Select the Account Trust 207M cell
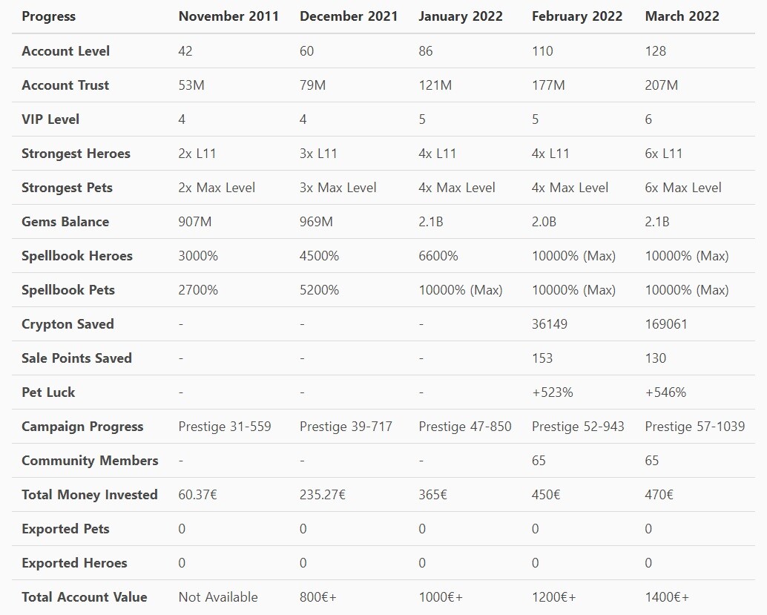Viewport: 767px width, 615px height. click(662, 85)
